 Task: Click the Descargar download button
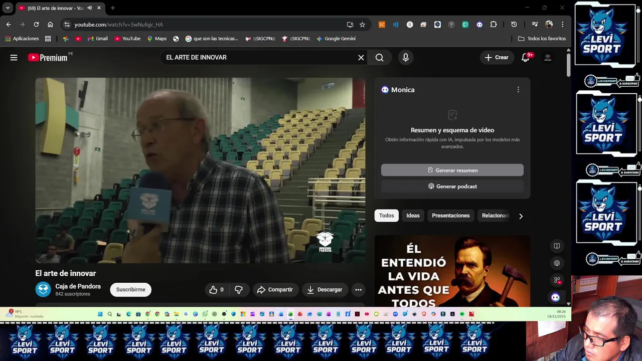tap(325, 289)
